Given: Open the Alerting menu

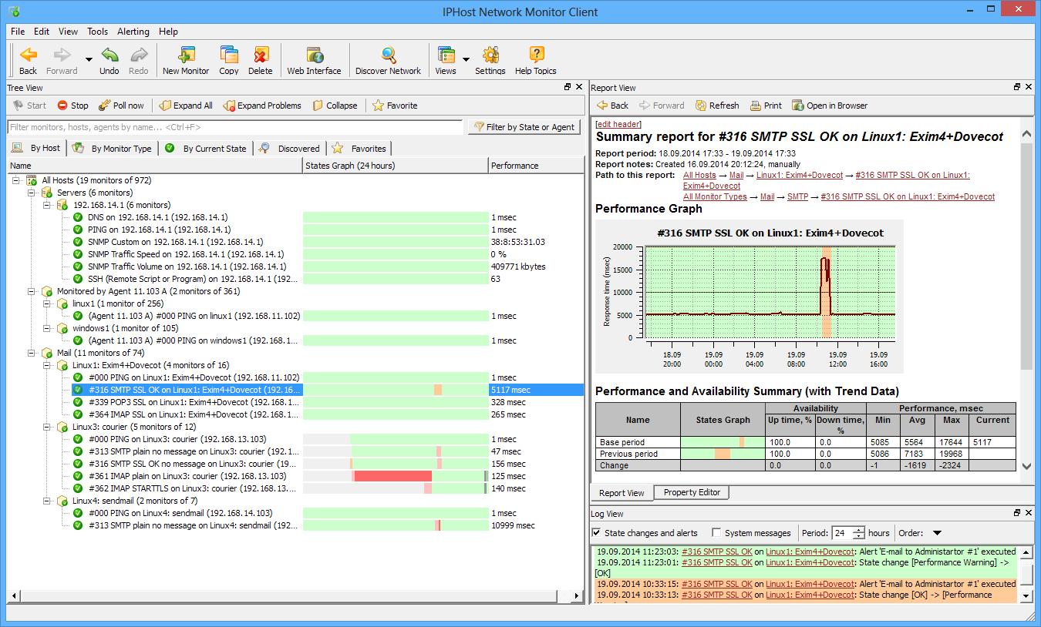Looking at the screenshot, I should [133, 32].
